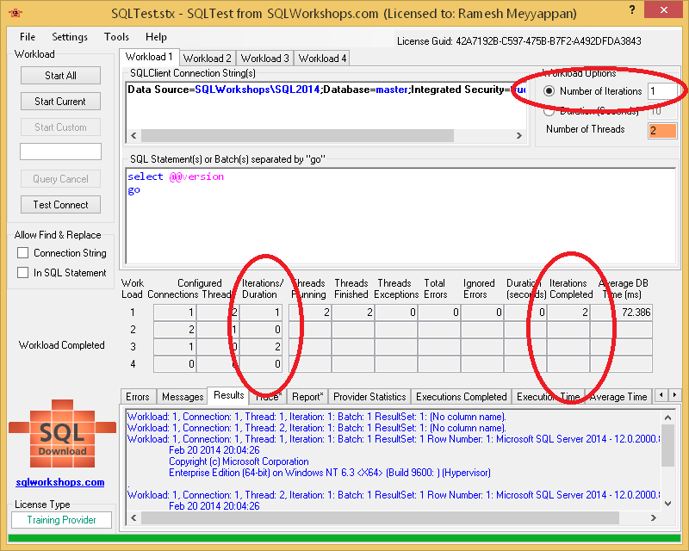Click the results horizontal scrollbar thumb
Image resolution: width=689 pixels, height=551 pixels.
click(x=380, y=518)
